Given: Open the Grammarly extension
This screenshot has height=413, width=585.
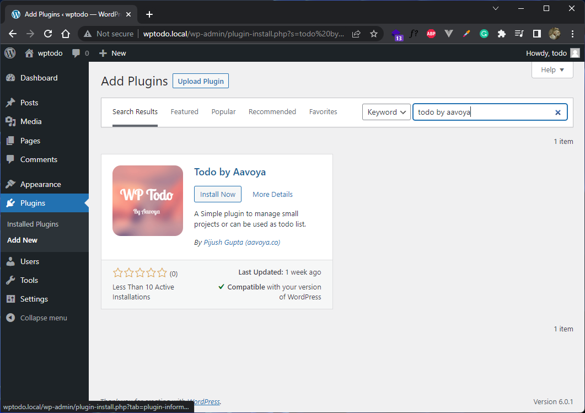Looking at the screenshot, I should (x=484, y=34).
